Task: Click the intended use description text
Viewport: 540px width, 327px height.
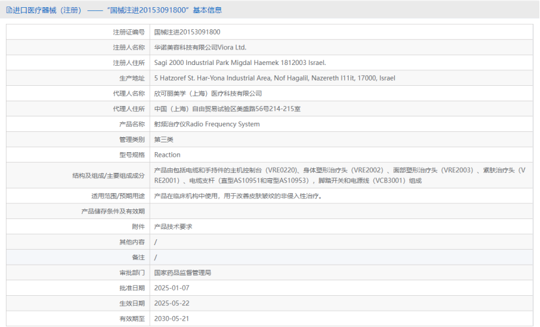Action: tap(237, 196)
